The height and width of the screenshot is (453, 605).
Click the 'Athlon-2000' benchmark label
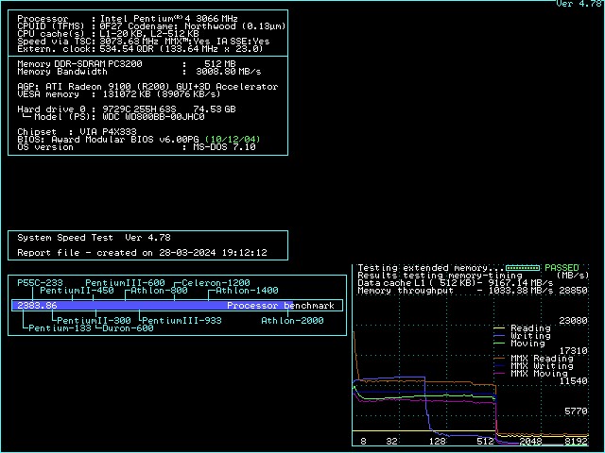292,321
